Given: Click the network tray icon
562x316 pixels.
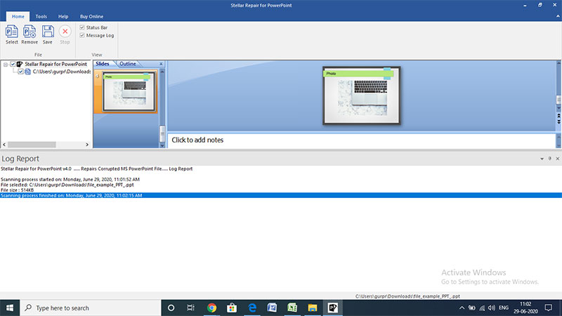Looking at the screenshot, I should pyautogui.click(x=482, y=308).
